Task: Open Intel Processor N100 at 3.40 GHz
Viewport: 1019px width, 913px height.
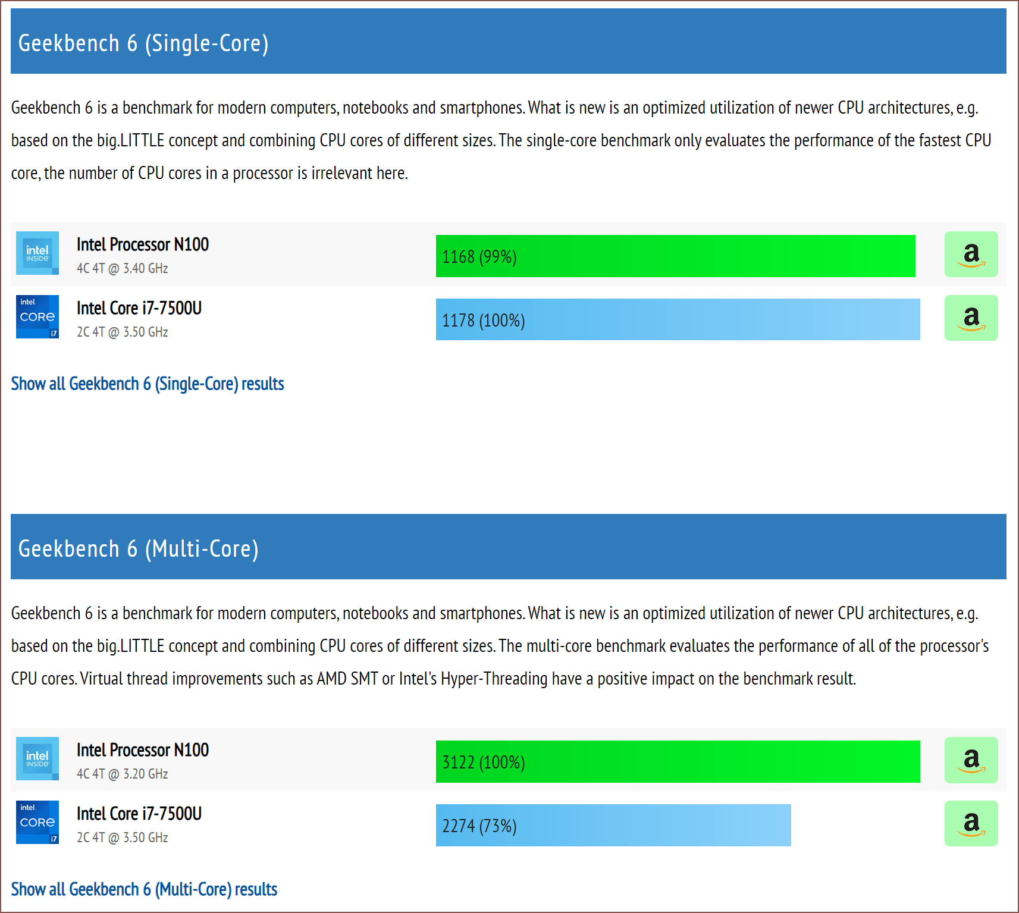Action: point(143,244)
